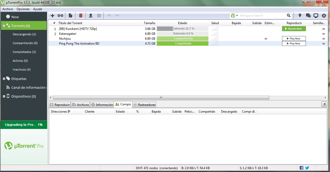Open search provider dropdown arrow

[237, 16]
